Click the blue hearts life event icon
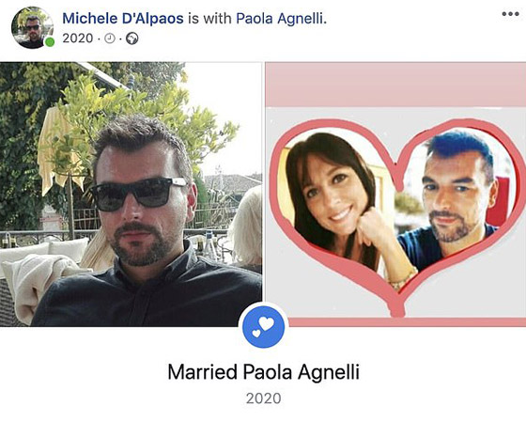Image resolution: width=526 pixels, height=421 pixels. tap(263, 327)
